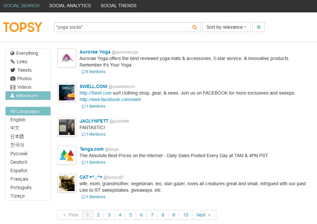
Task: Go to results page 7
Action: [152, 215]
